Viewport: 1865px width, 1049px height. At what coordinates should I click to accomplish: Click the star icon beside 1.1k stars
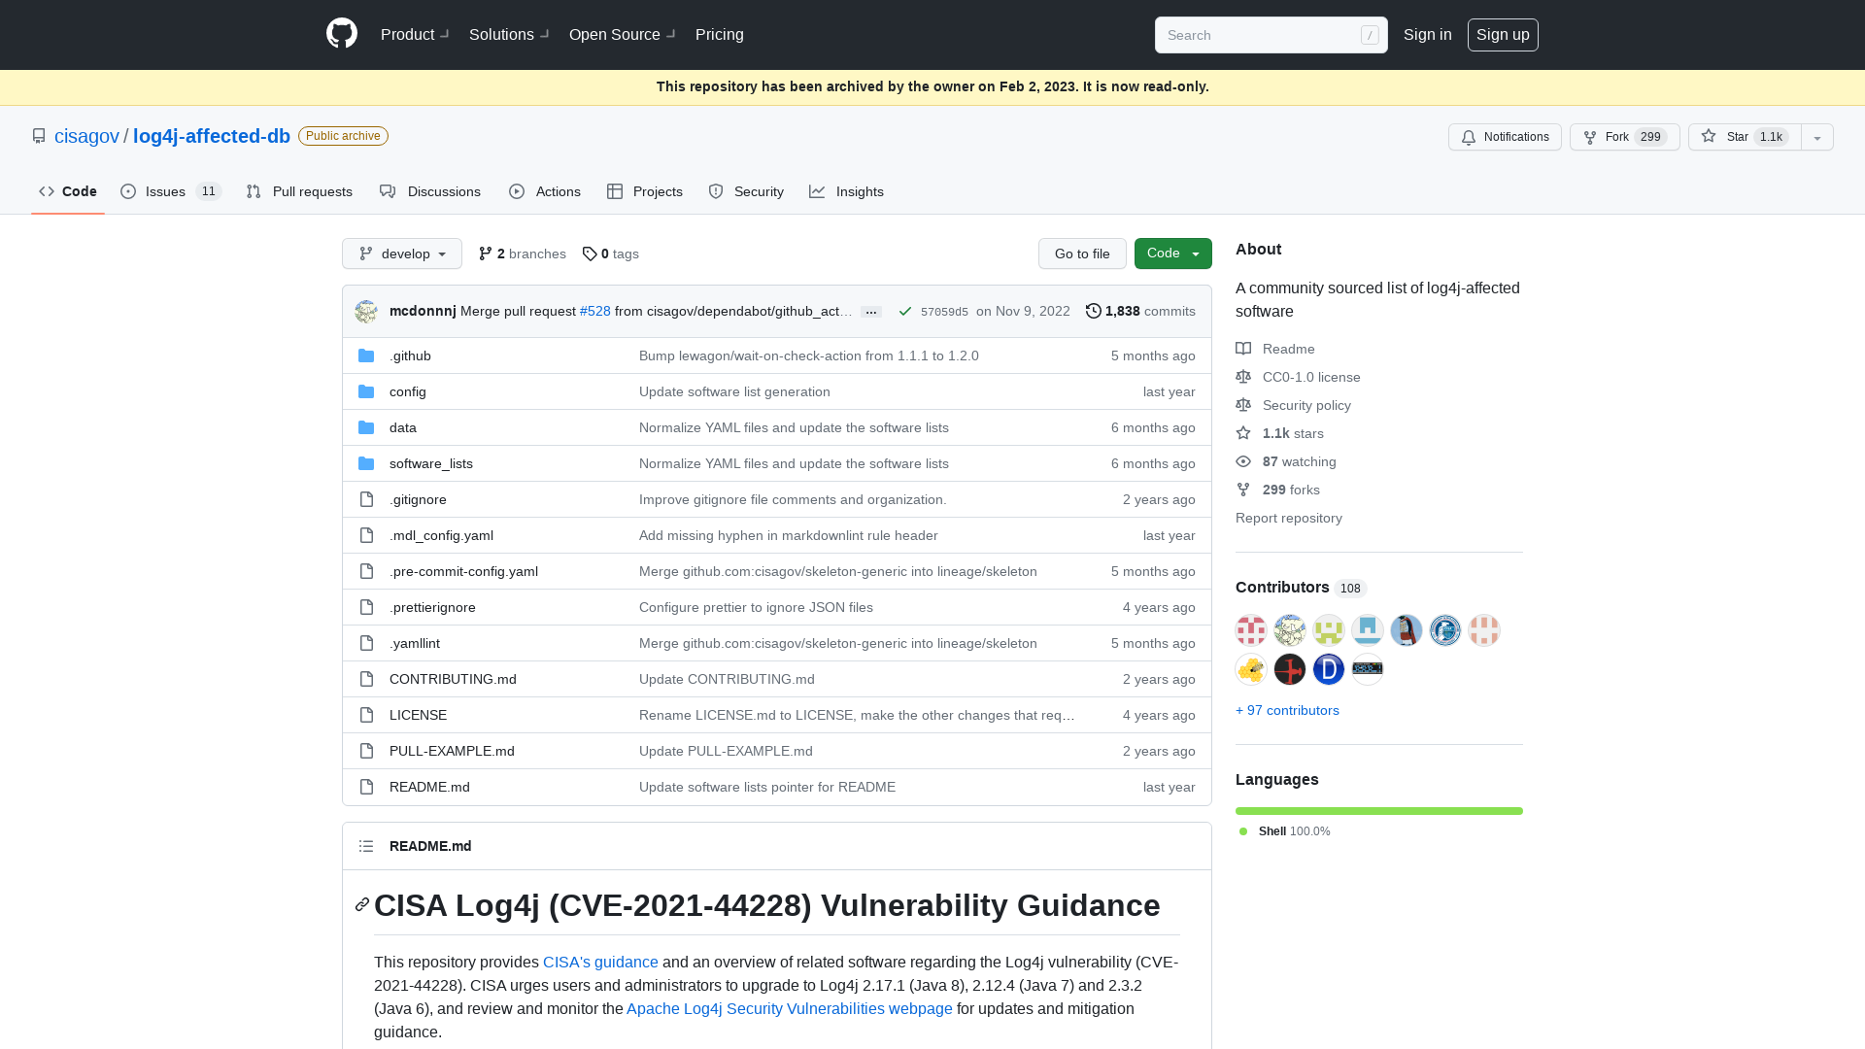1243,433
